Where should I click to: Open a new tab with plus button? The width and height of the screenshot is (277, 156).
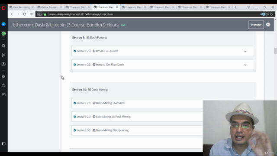235,7
